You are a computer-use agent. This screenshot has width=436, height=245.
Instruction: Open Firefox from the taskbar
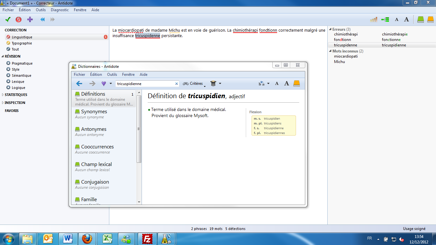click(x=87, y=239)
